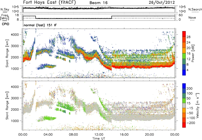Click the velocity colorbar label '200'
Image resolution: width=202 pixels, height=140 pixels.
coord(190,88)
